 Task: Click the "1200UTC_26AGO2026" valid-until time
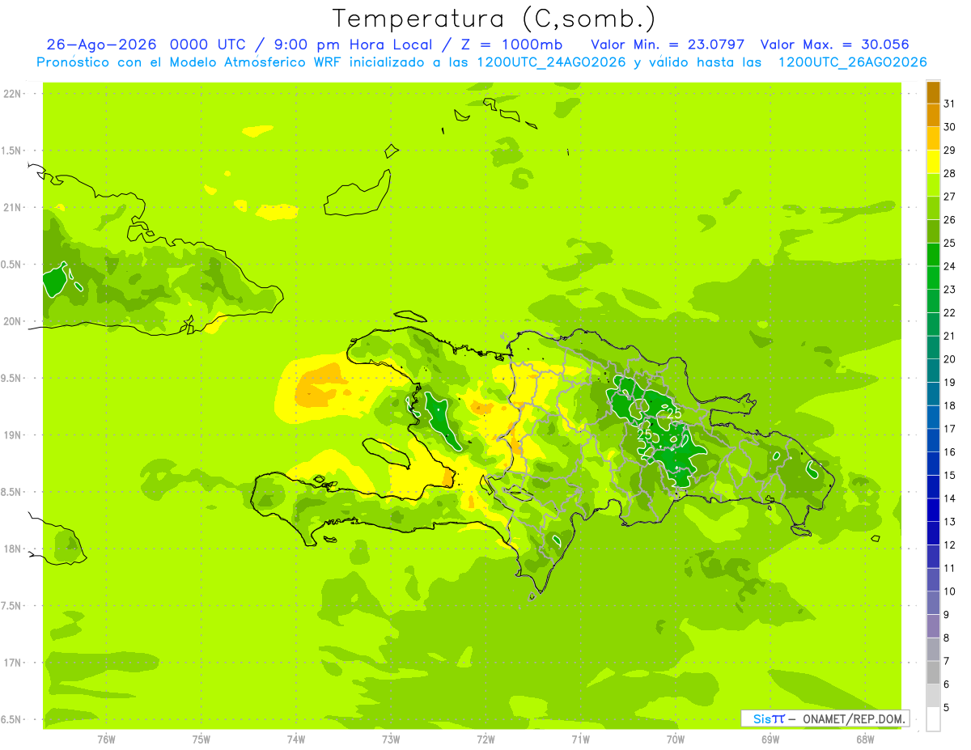pyautogui.click(x=852, y=62)
